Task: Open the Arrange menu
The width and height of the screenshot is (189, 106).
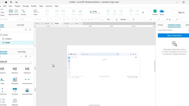Action: pos(26,6)
